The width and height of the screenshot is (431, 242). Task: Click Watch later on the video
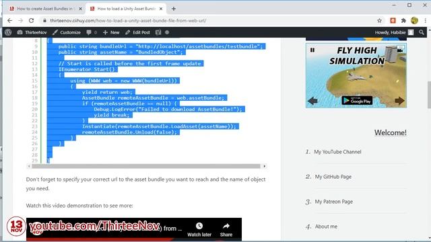(199, 230)
